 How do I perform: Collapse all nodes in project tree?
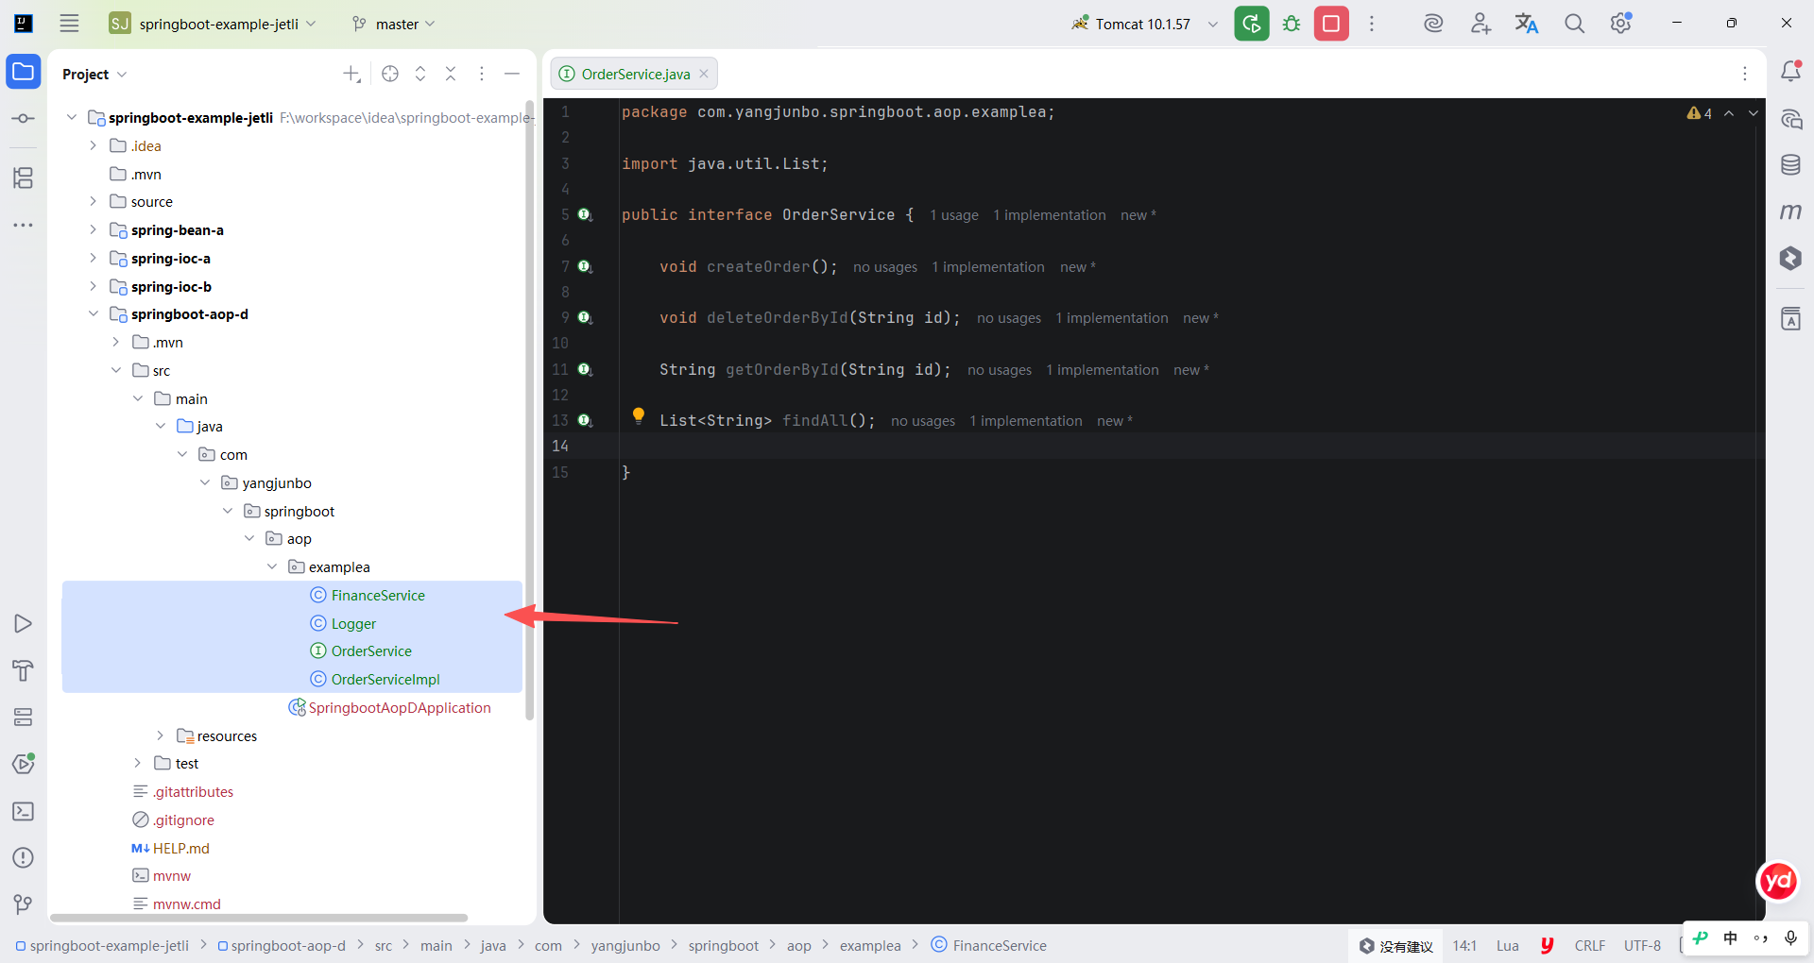[x=451, y=74]
